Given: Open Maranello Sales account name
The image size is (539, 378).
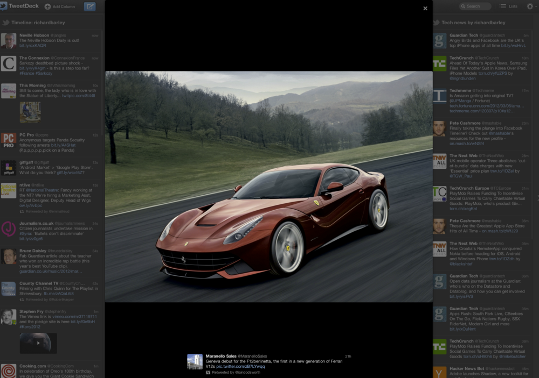Looking at the screenshot, I should coord(220,356).
